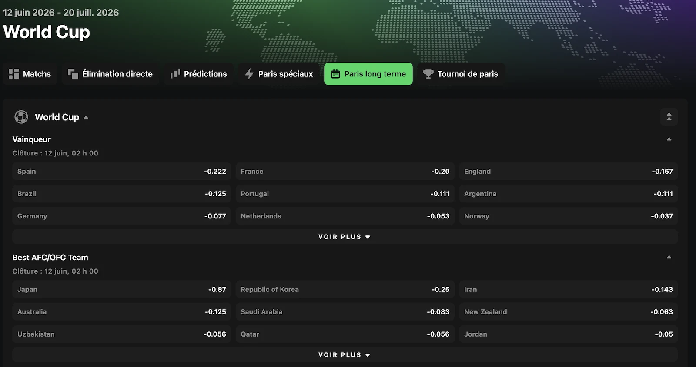This screenshot has width=696, height=367.
Task: Select France winner odds -0.20
Action: [345, 171]
